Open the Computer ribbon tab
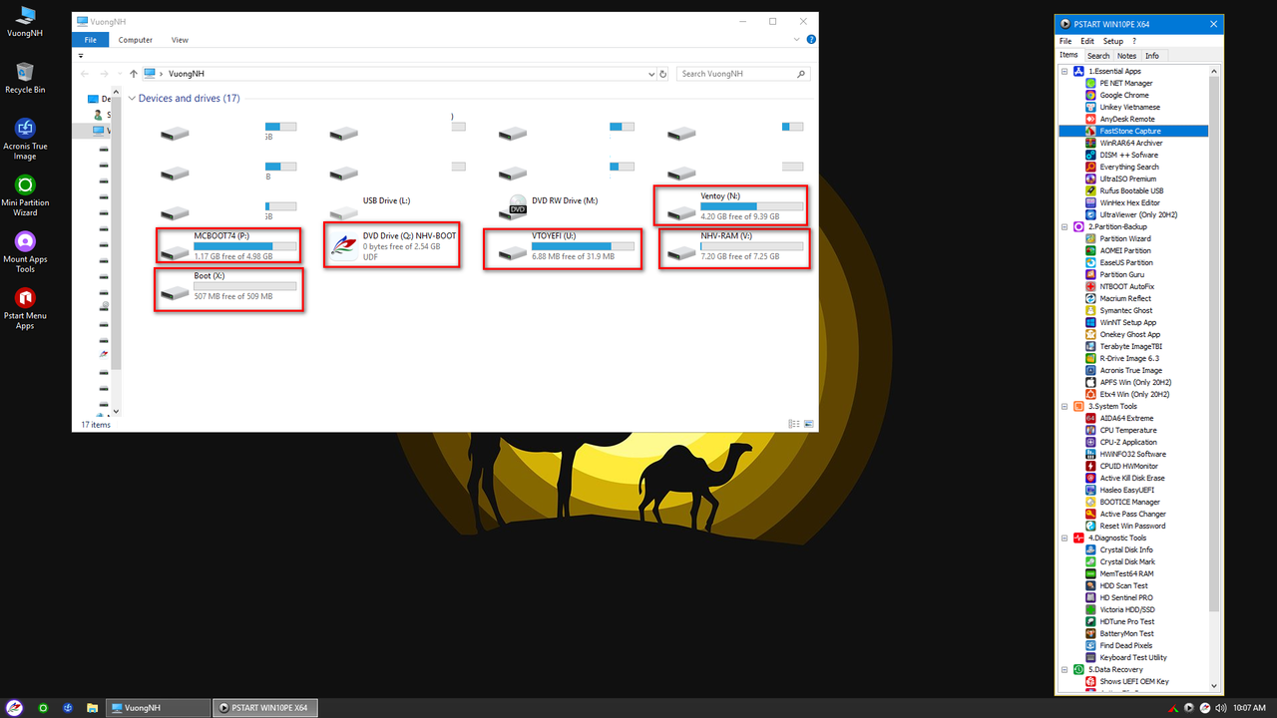The width and height of the screenshot is (1277, 718). pos(136,40)
